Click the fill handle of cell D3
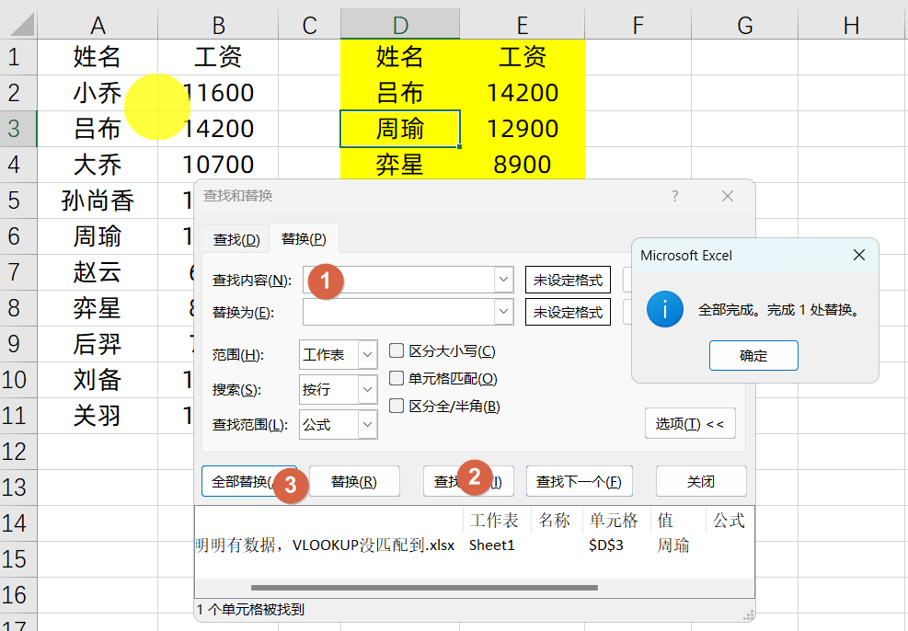 pos(459,146)
